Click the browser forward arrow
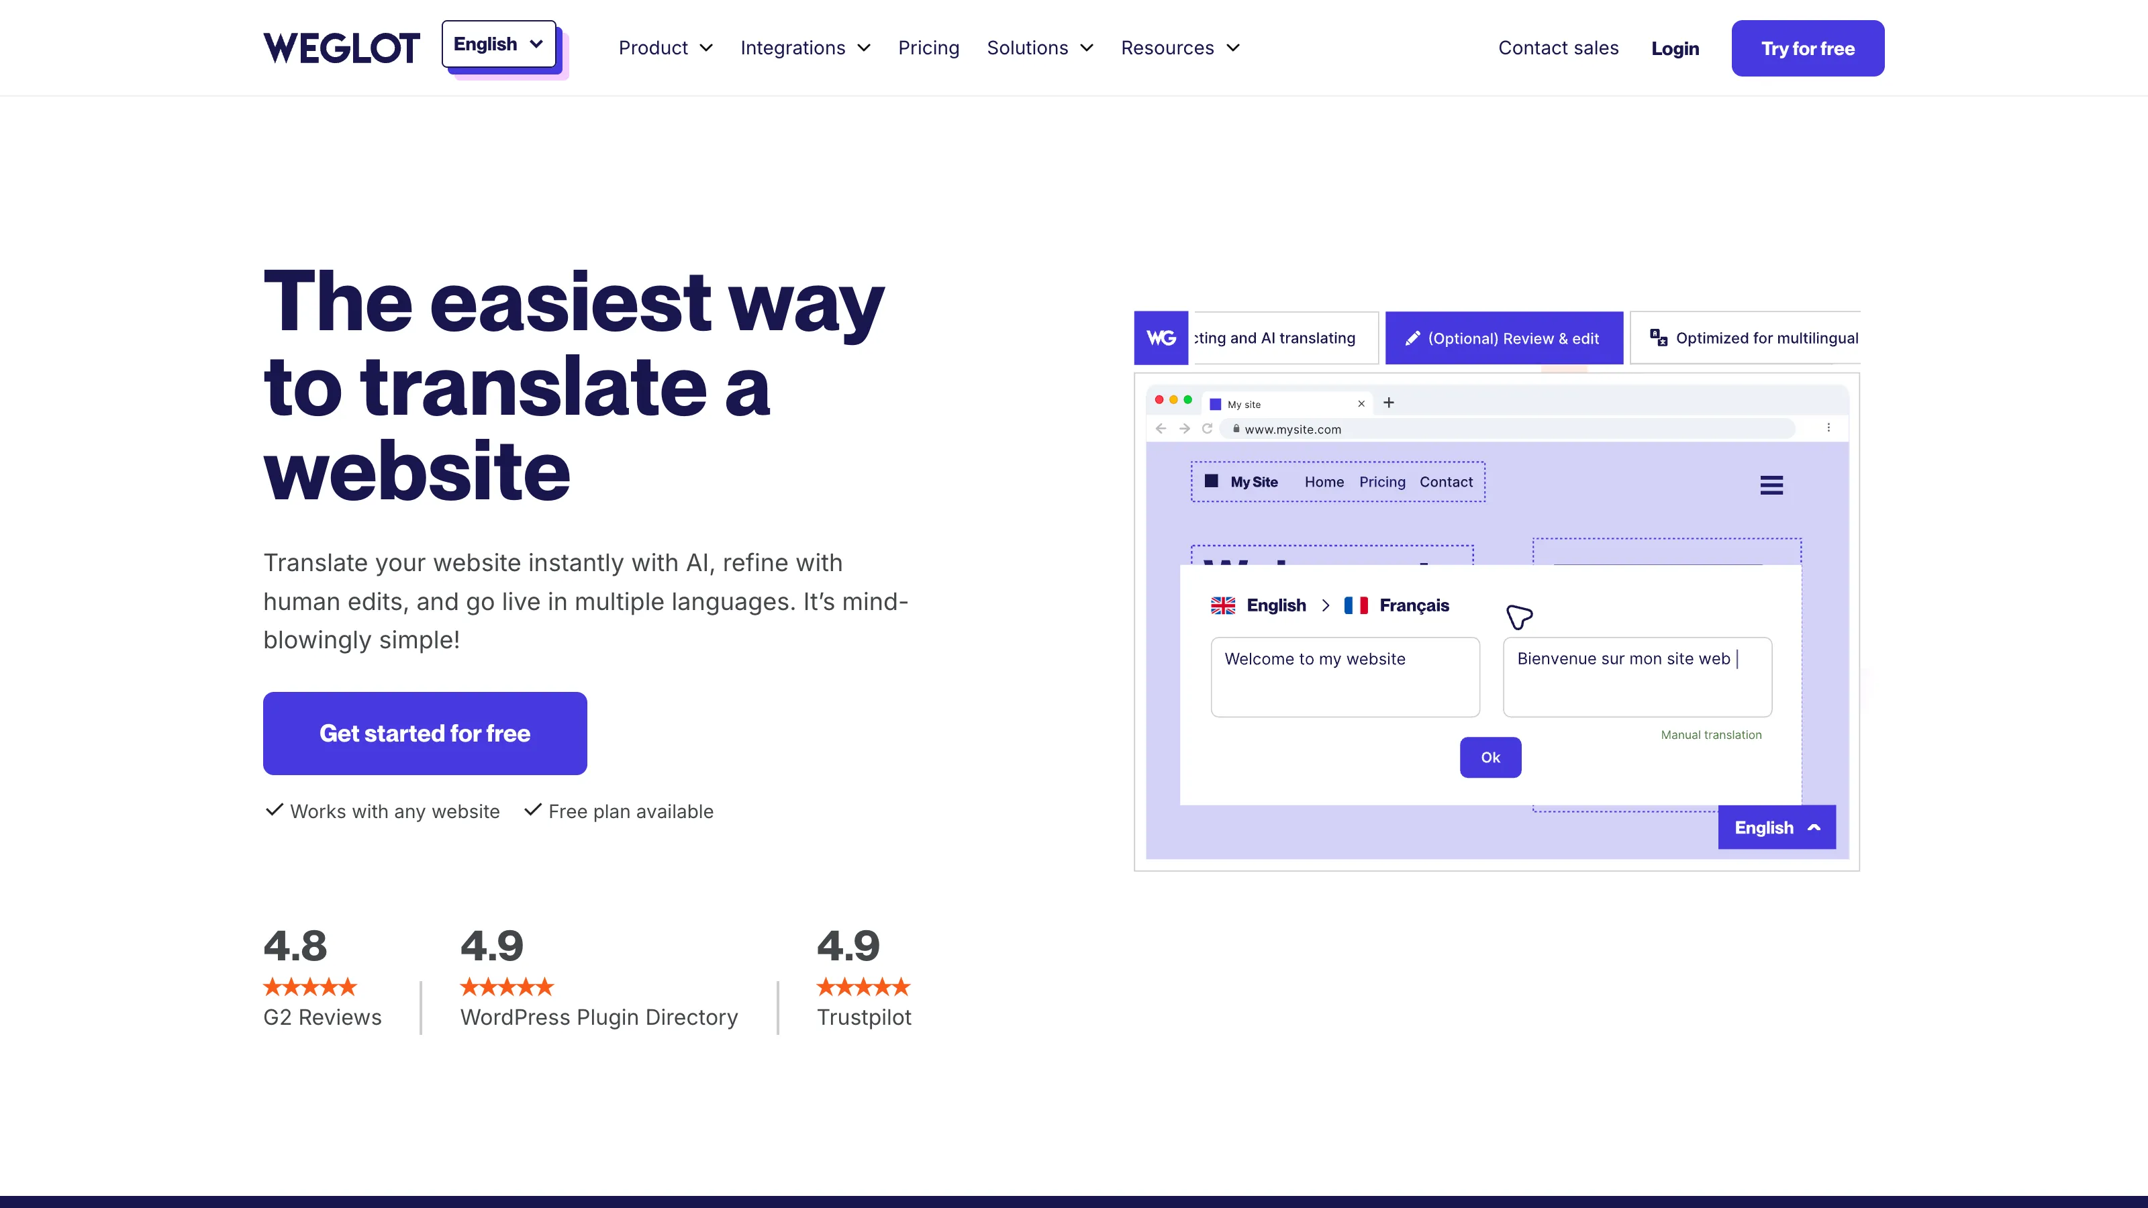 click(x=1184, y=429)
